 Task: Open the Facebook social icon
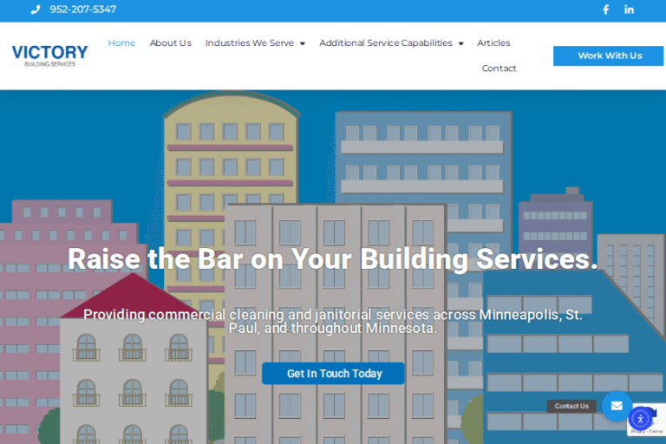[606, 10]
